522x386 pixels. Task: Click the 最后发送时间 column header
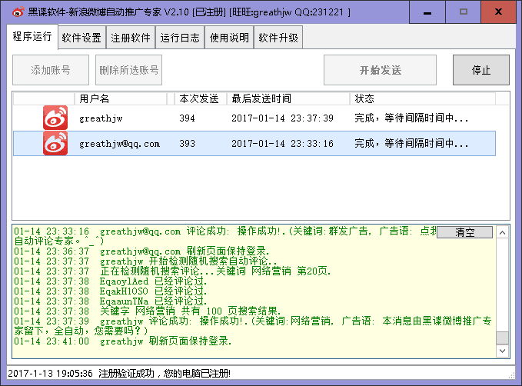click(x=288, y=98)
